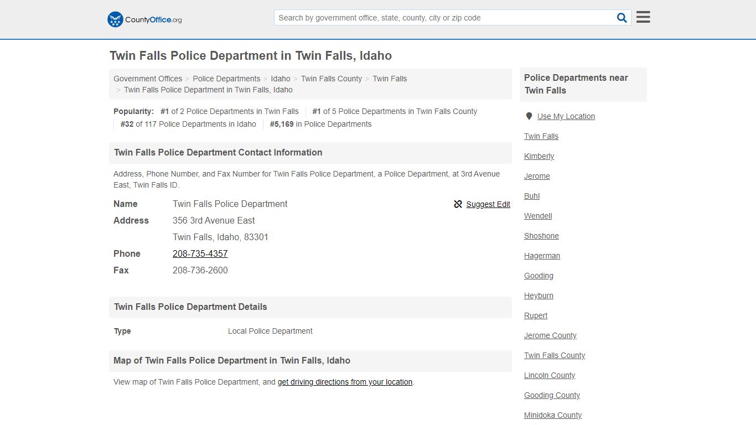Open Jerome in sidebar list
This screenshot has width=756, height=425.
(537, 176)
